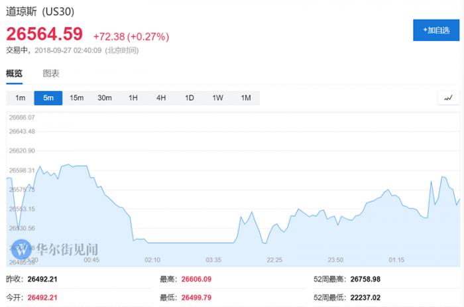Show the 1M monthly chart
Screen dimensions: 464x307
click(246, 98)
